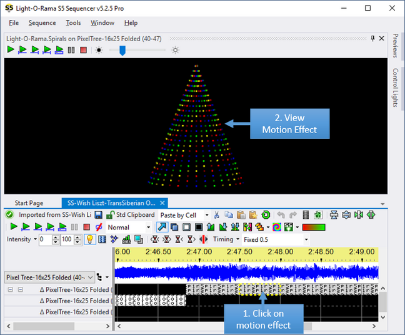This screenshot has width=405, height=335.
Task: Click the rainbow swirl motion effect icon
Action: click(277, 227)
